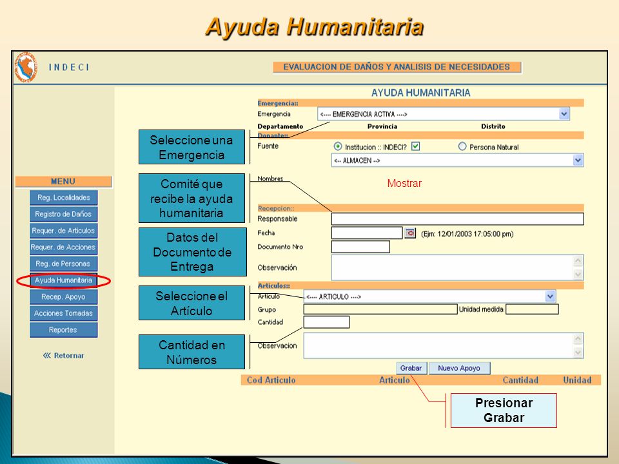
Task: Focus the Fecha date field
Action: (x=367, y=233)
